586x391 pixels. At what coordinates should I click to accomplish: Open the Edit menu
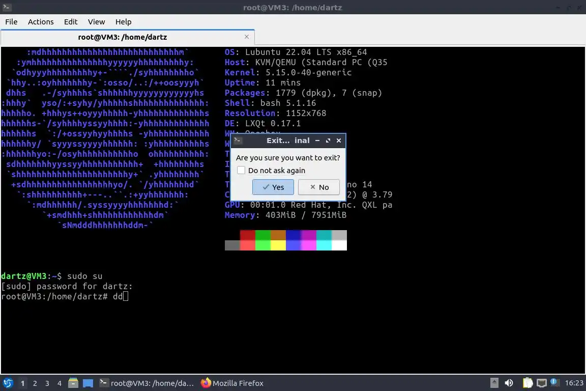(71, 22)
